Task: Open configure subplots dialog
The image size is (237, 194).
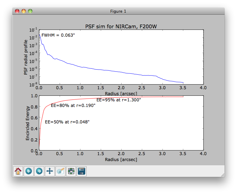Action: coord(71,171)
